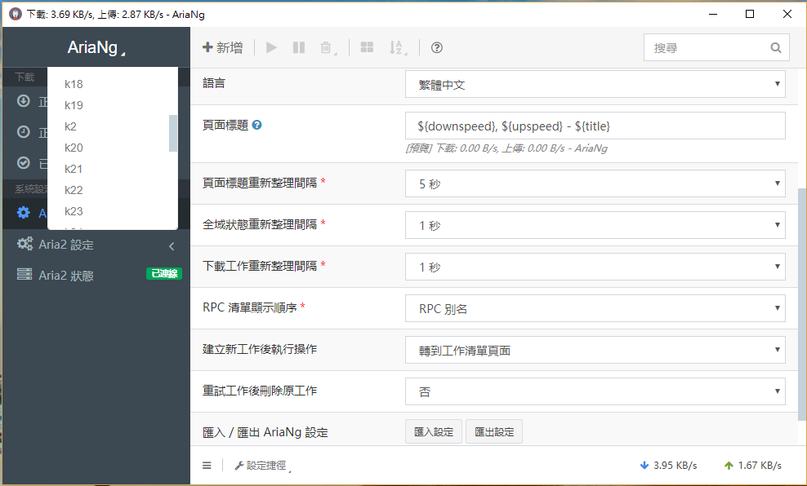The image size is (807, 486).
Task: Click the magnifier icon in the search box
Action: point(775,47)
